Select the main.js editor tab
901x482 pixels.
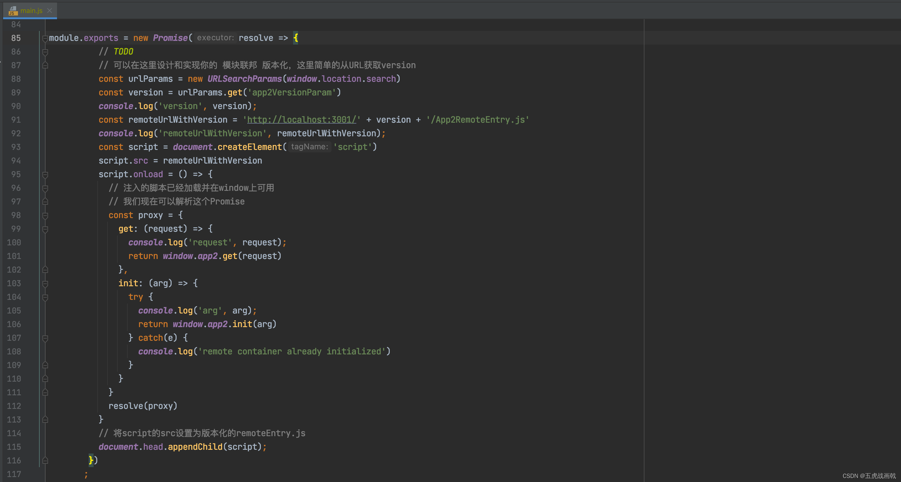pos(30,11)
